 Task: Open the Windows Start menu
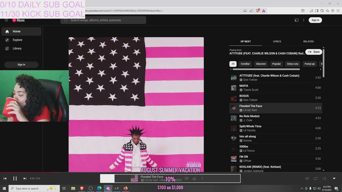point(4,189)
